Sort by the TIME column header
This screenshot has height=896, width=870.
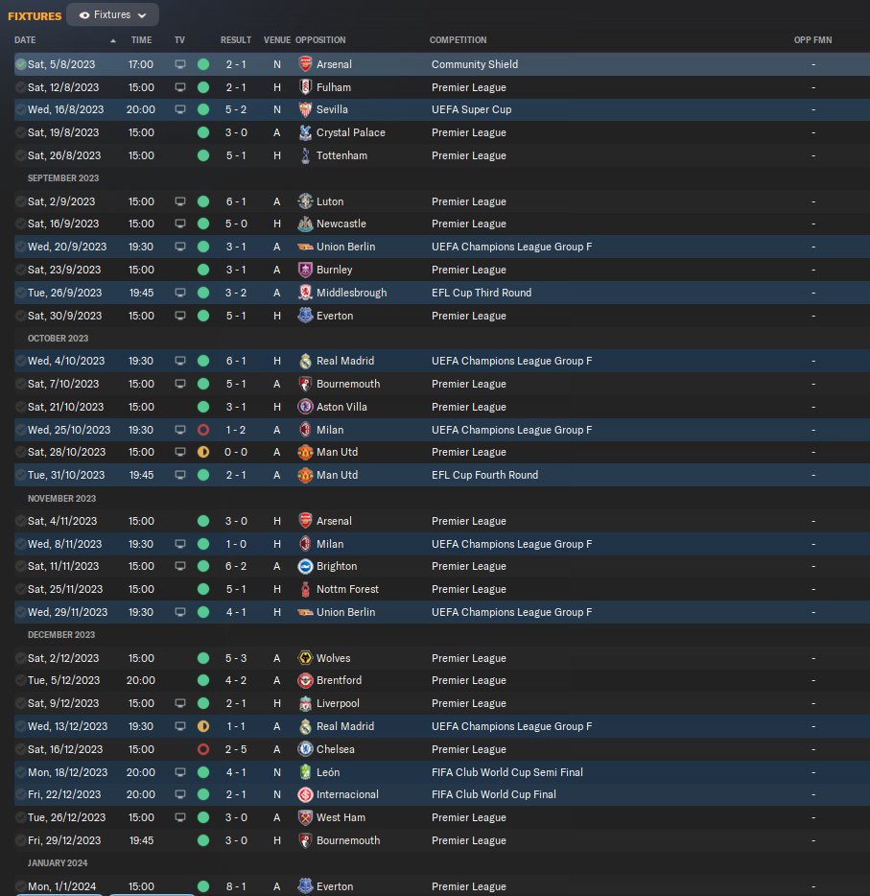[x=141, y=40]
